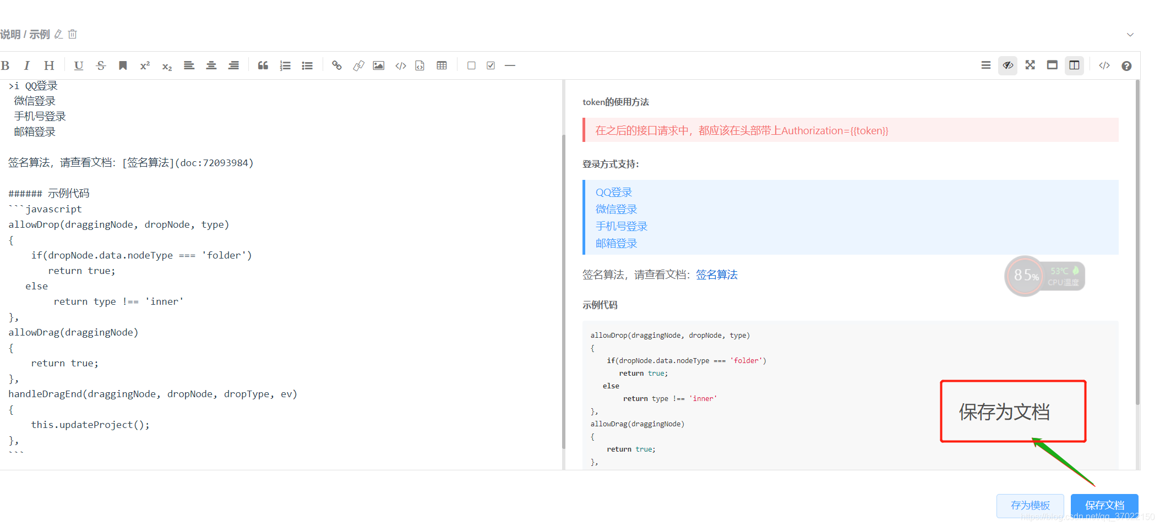The width and height of the screenshot is (1160, 527).
Task: Apply italic formatting from the toolbar
Action: coord(26,65)
